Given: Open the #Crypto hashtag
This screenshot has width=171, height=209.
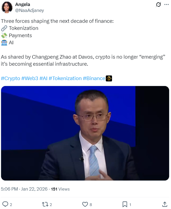Looking at the screenshot, I should 11,78.
